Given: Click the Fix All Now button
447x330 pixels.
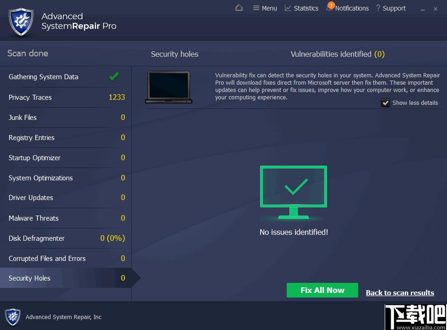Looking at the screenshot, I should [322, 290].
